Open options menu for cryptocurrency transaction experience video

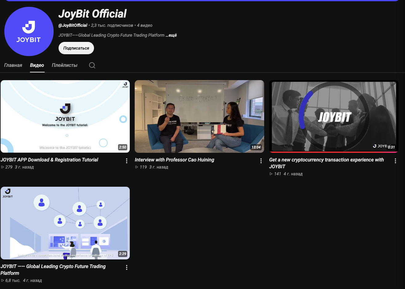click(x=395, y=161)
